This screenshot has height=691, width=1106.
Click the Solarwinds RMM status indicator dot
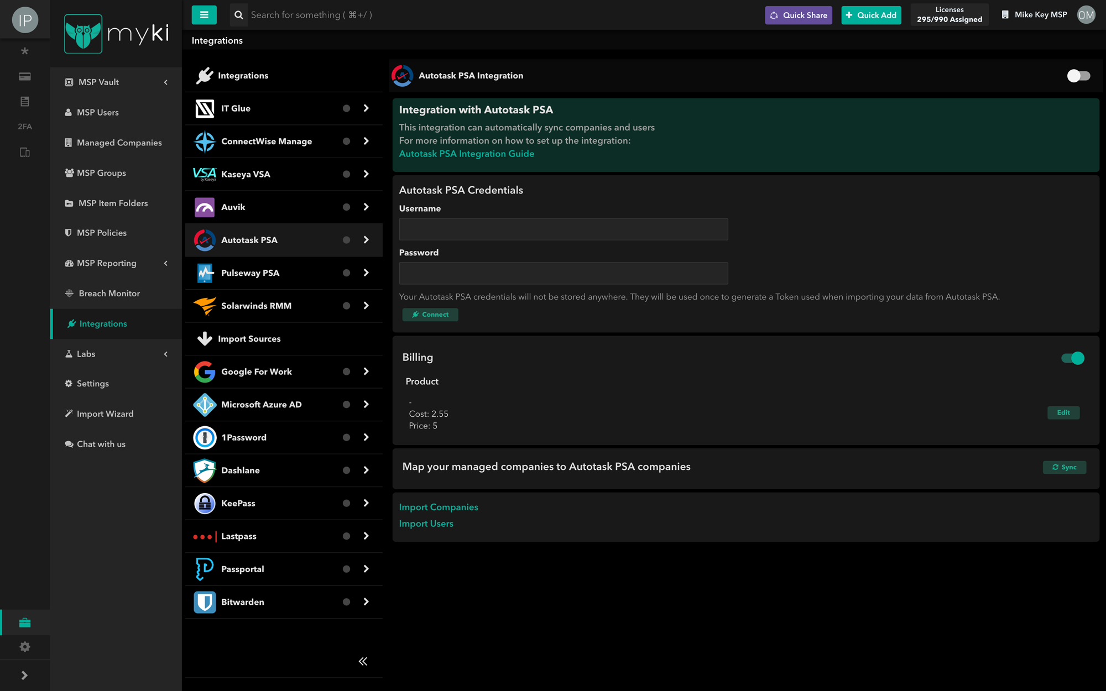[346, 306]
